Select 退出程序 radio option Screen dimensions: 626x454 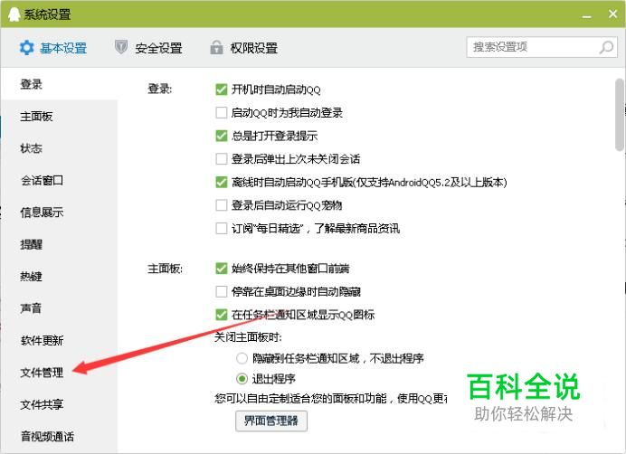pos(242,378)
